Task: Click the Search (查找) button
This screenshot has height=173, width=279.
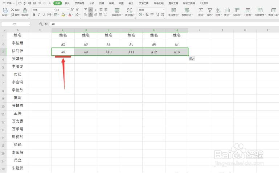Action: tap(204, 3)
